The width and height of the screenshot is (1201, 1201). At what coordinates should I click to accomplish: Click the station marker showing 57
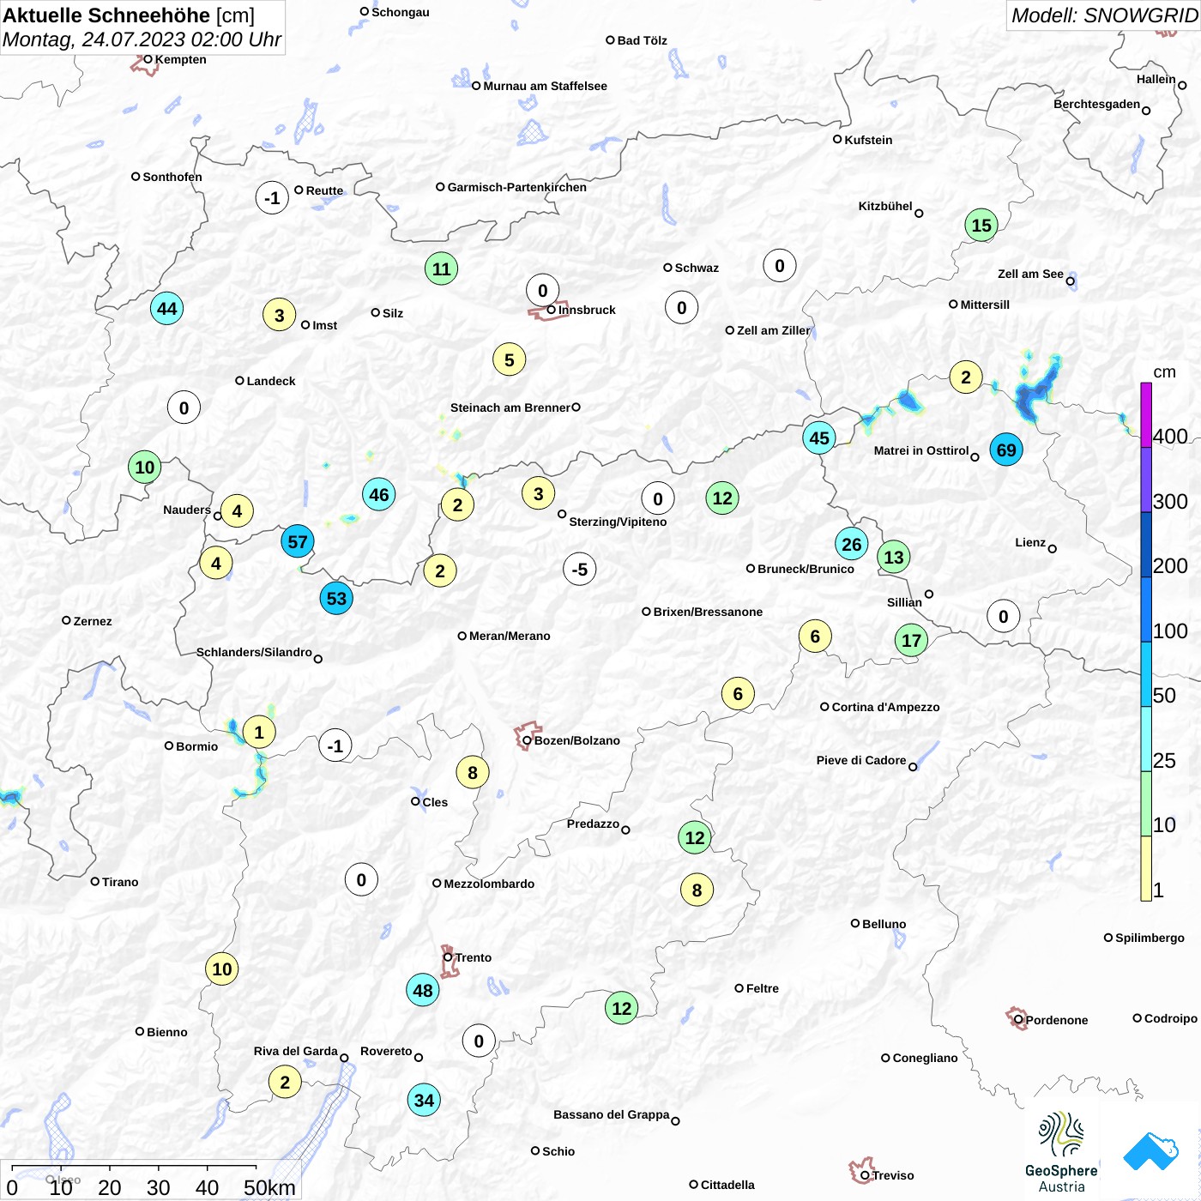coord(298,542)
